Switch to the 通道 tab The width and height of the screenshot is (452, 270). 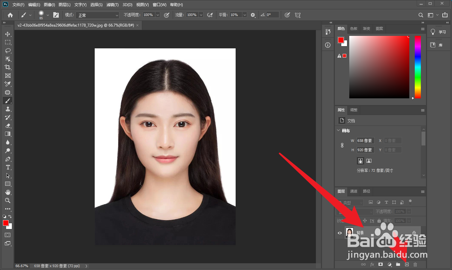click(353, 191)
